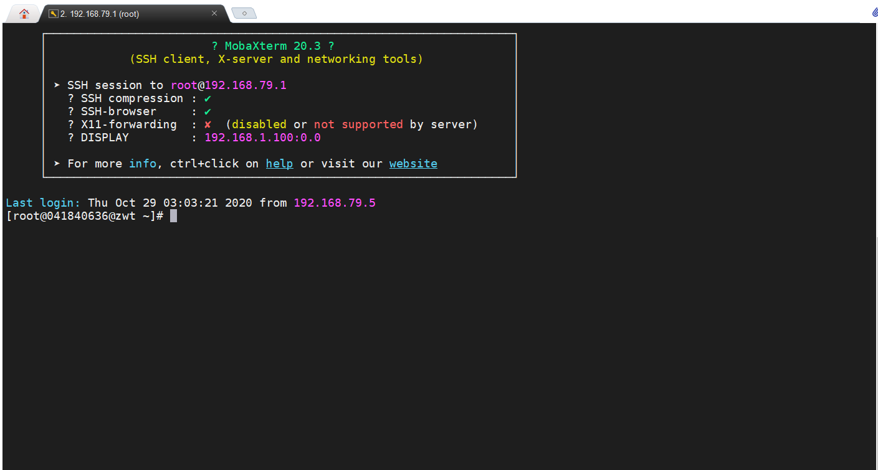This screenshot has width=878, height=470.
Task: Open a new session tab
Action: click(244, 13)
